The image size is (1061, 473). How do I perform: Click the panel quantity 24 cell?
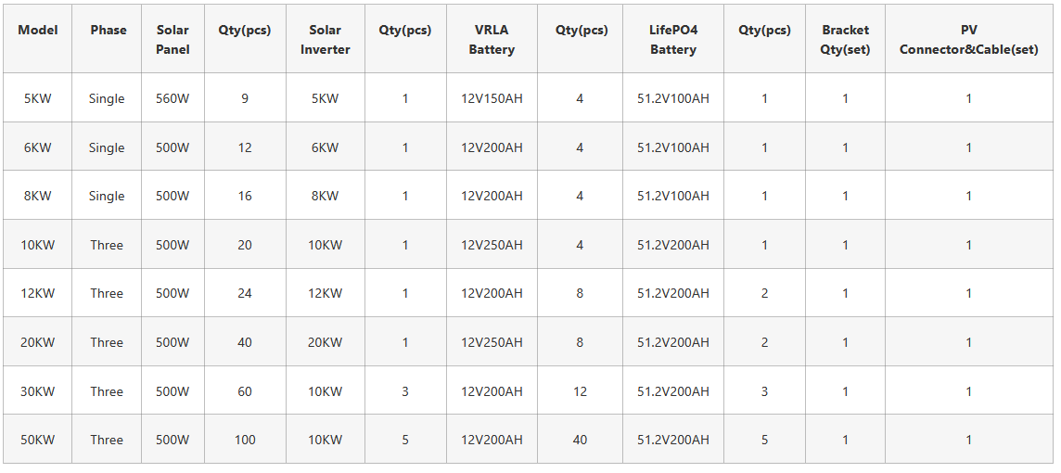pos(245,293)
